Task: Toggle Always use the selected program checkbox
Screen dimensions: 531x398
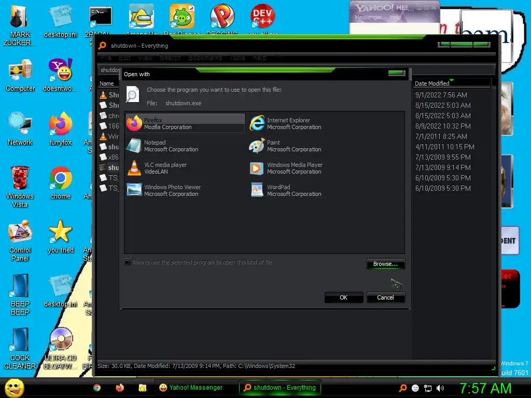Action: pyautogui.click(x=128, y=262)
